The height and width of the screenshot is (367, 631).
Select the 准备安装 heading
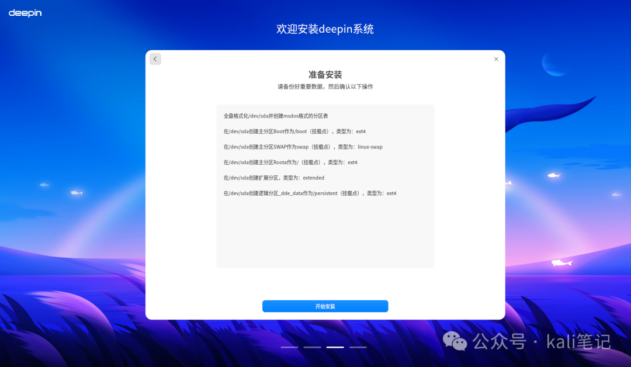click(325, 74)
